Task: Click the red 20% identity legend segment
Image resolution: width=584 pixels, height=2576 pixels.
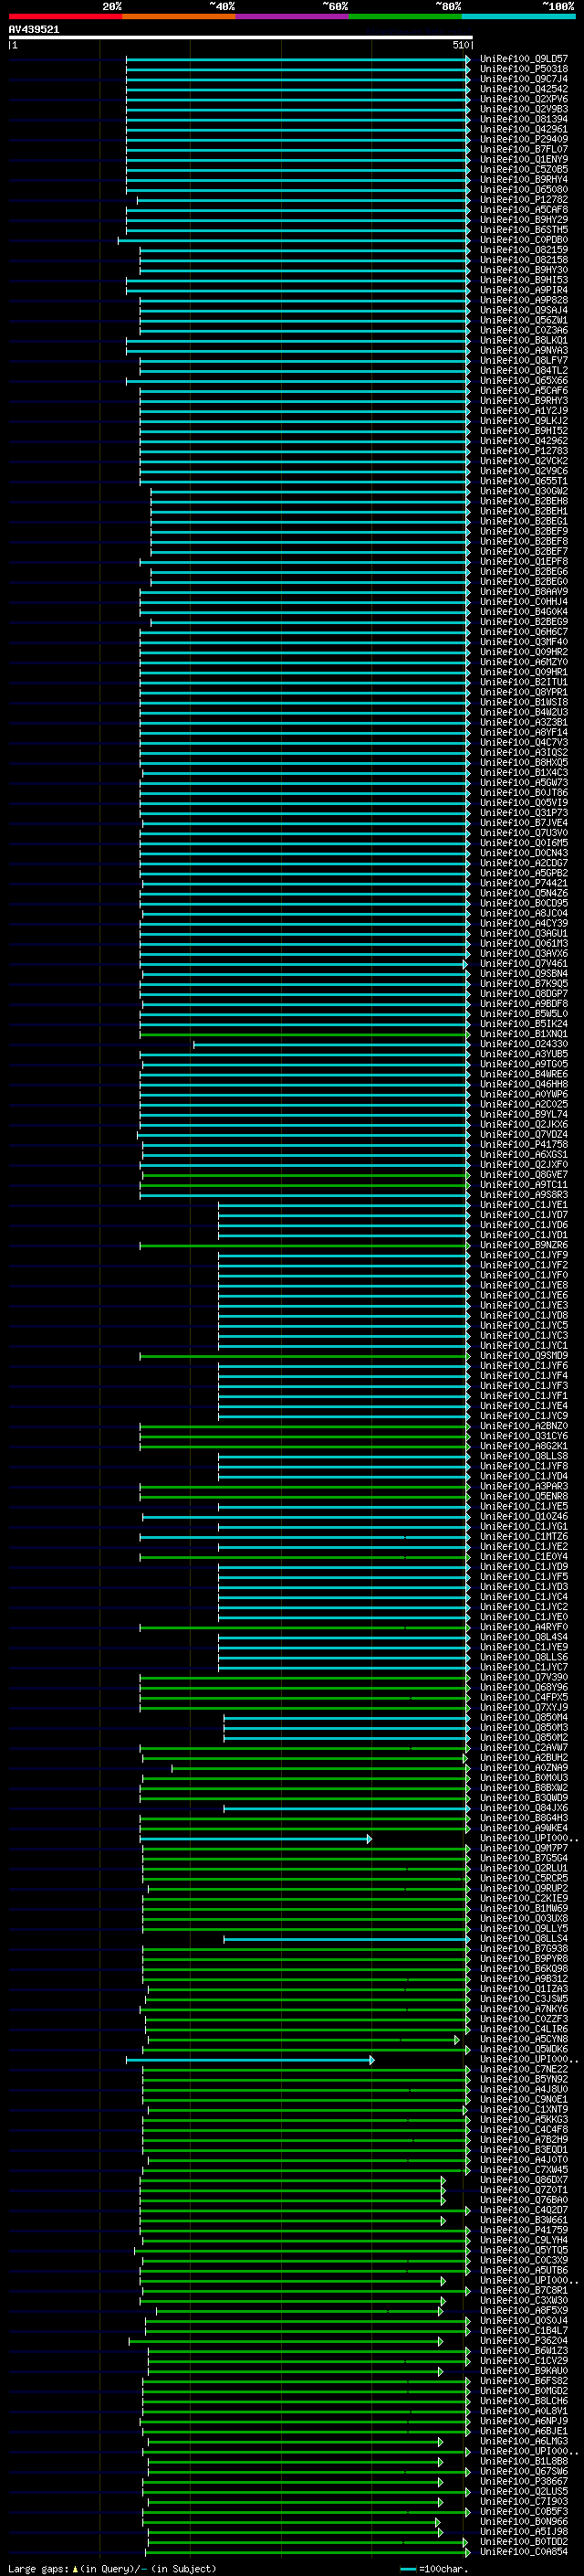Action: click(65, 16)
